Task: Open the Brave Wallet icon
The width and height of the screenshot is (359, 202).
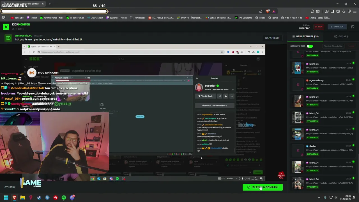Action: 338,11
